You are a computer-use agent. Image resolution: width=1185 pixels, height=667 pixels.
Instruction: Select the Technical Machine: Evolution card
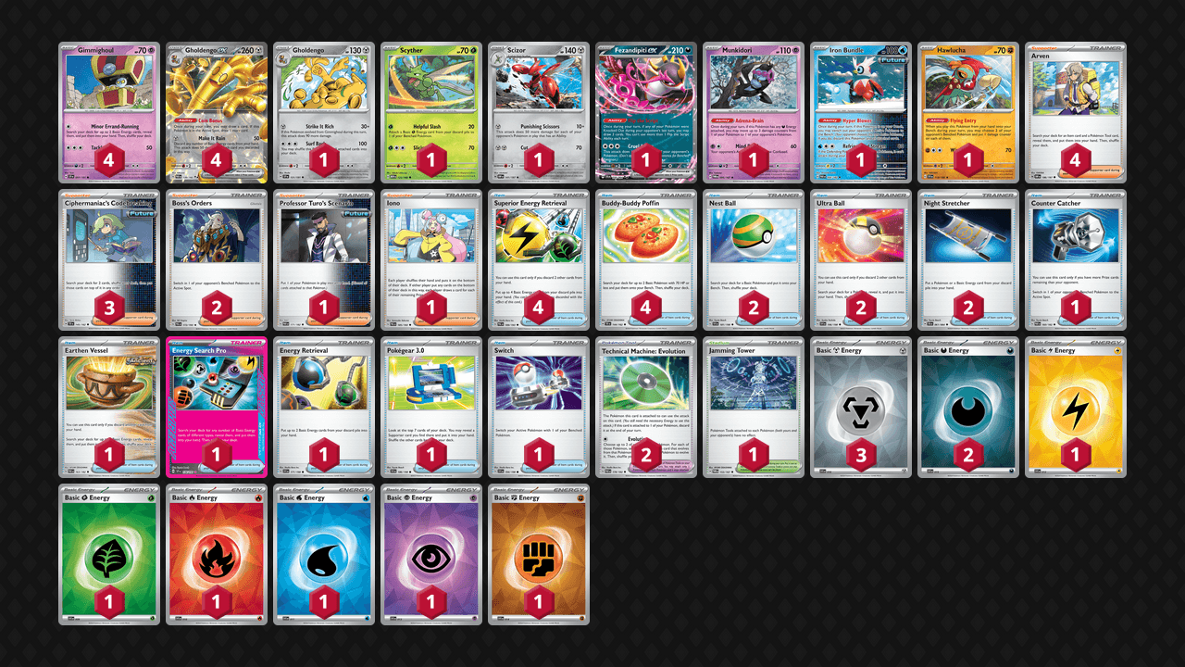coord(646,407)
